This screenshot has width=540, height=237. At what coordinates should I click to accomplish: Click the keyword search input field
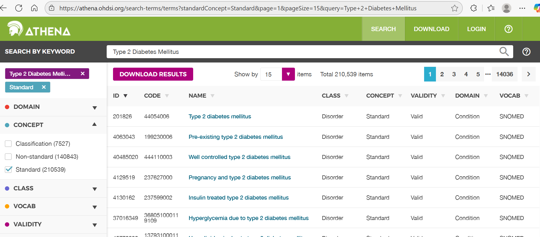point(303,52)
